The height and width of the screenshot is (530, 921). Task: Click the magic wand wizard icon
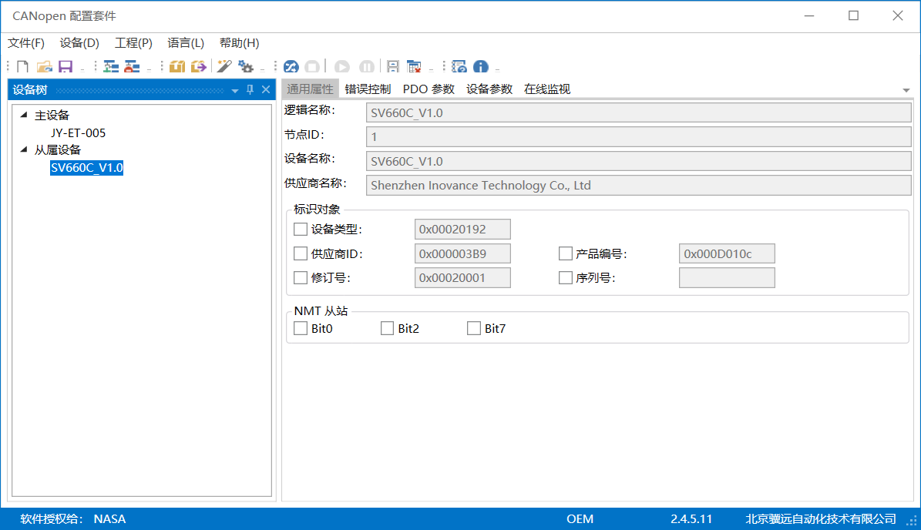224,66
